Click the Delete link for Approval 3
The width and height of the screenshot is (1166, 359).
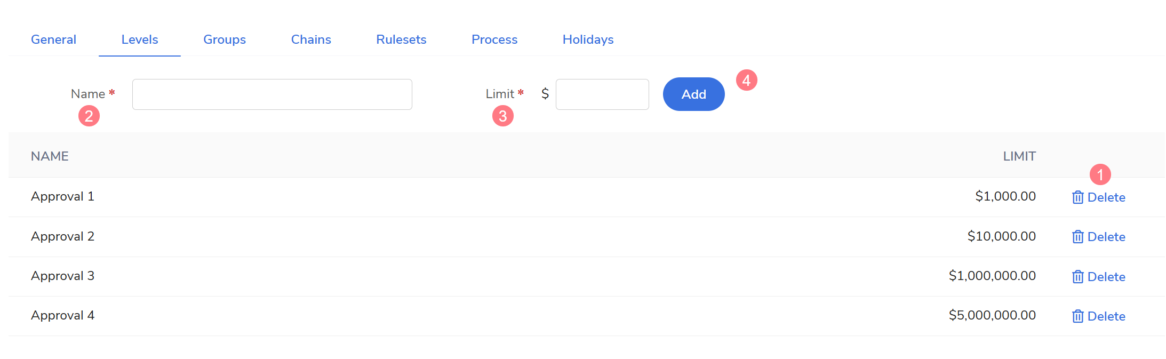click(x=1106, y=277)
